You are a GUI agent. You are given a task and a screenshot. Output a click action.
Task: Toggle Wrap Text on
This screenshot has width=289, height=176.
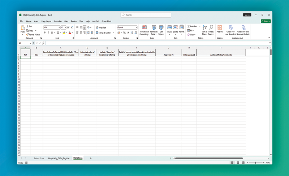click(x=101, y=27)
